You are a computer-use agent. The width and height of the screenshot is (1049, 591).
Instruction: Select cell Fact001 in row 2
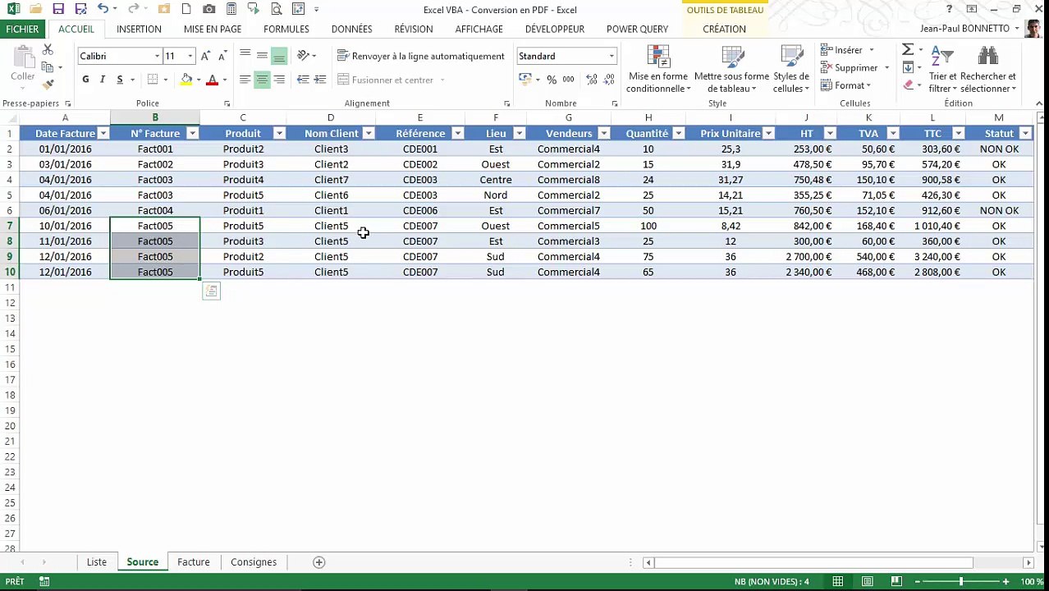[155, 149]
